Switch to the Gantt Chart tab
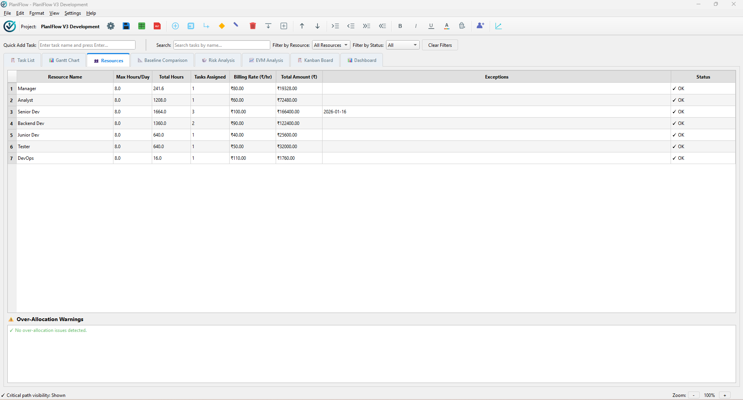This screenshot has height=400, width=743. pyautogui.click(x=64, y=60)
